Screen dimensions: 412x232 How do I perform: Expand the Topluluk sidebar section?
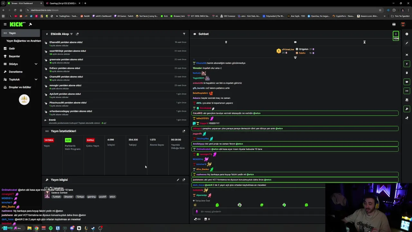(x=20, y=79)
